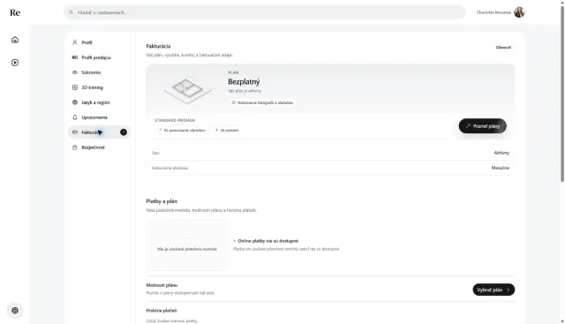Screen dimensions: 565x324
Task: Click the AI spracovanie obrázkov chip
Action: pos(182,130)
